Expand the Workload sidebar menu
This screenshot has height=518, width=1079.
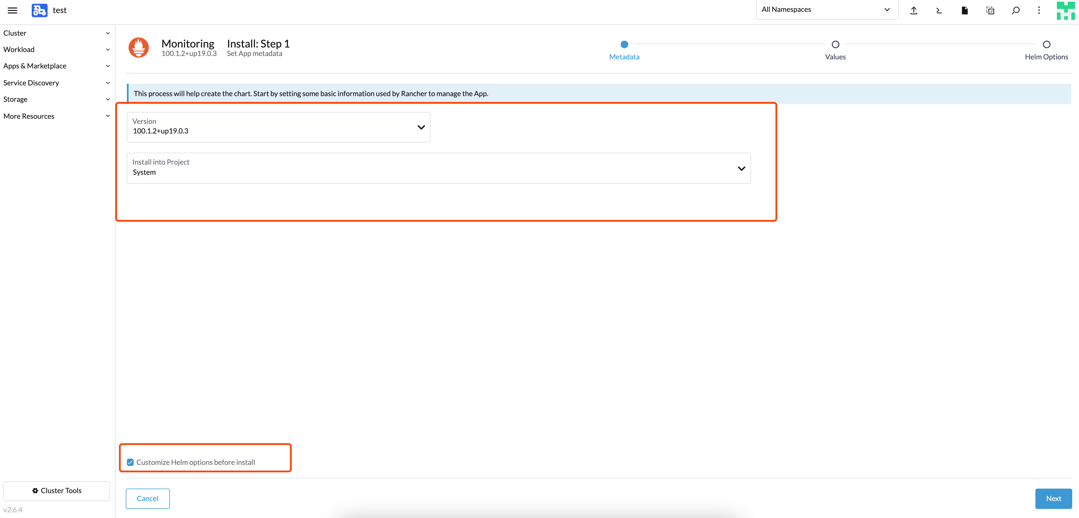pos(56,49)
